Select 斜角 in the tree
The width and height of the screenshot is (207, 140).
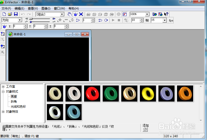[14, 102]
